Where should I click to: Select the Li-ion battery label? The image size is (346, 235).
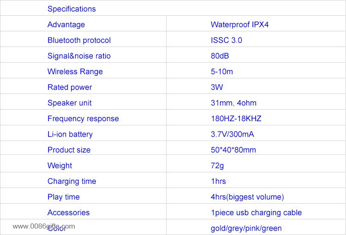(70, 134)
